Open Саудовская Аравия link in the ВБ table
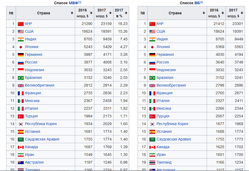 pos(174,139)
